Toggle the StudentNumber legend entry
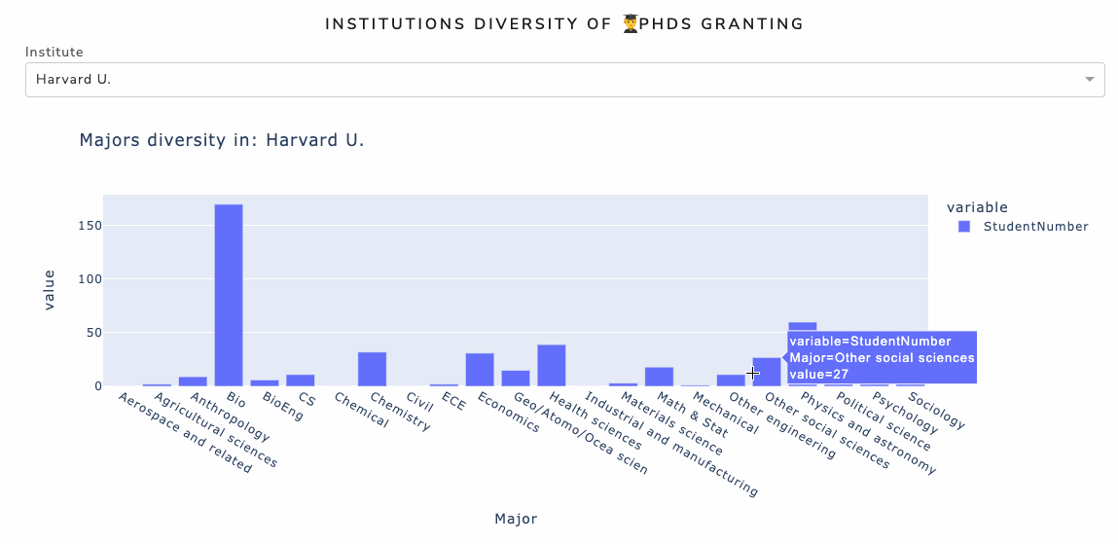This screenshot has height=544, width=1118. (x=1035, y=227)
